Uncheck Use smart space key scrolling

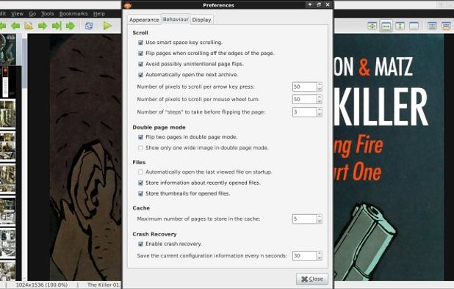(141, 43)
